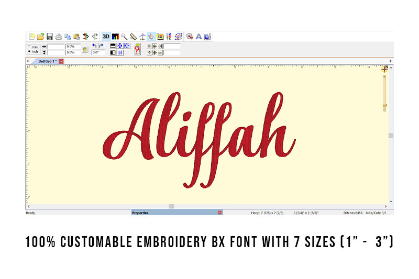Align design to the right edge
Viewport: 419px width, 279px height.
pyautogui.click(x=160, y=46)
